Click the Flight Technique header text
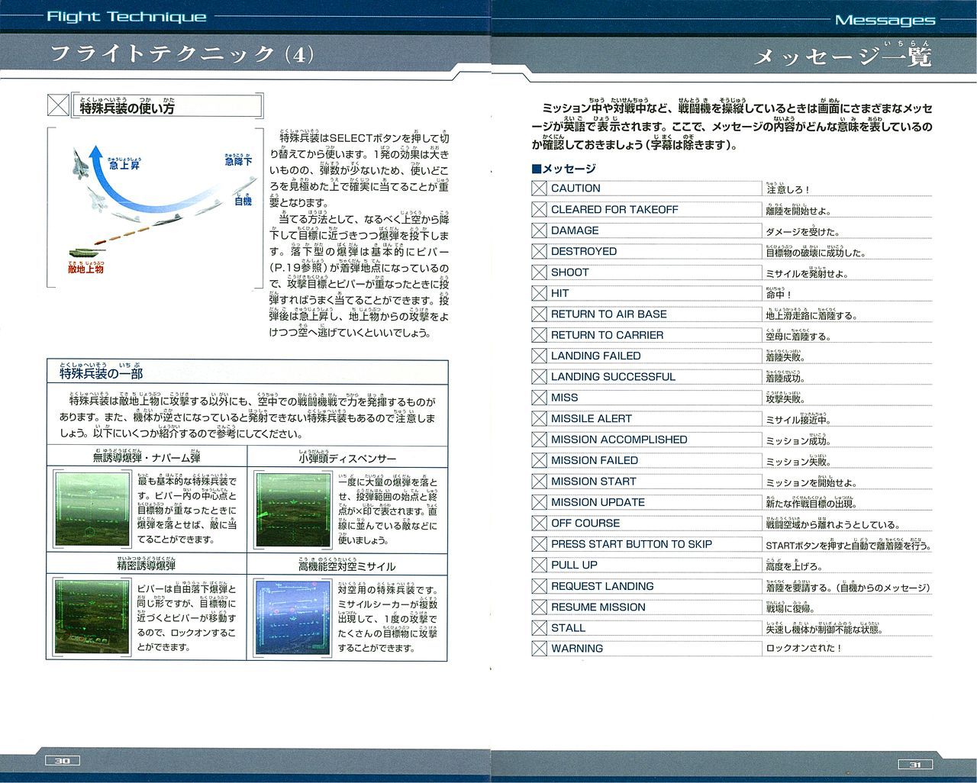The width and height of the screenshot is (977, 783). coord(126,17)
